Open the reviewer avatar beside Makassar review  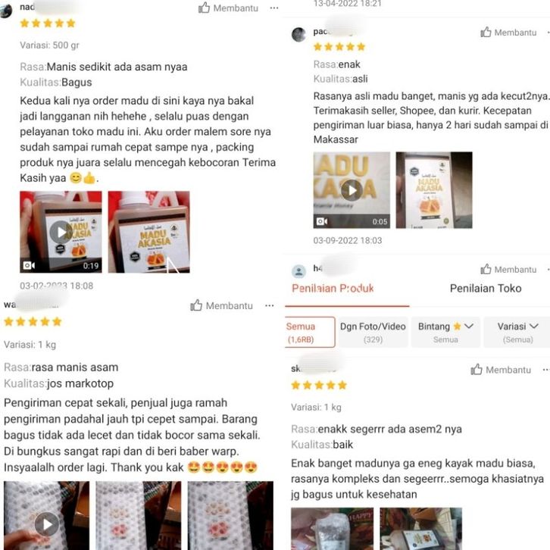pos(298,34)
